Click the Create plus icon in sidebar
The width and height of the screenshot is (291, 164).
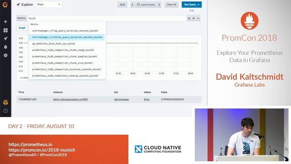point(5,21)
